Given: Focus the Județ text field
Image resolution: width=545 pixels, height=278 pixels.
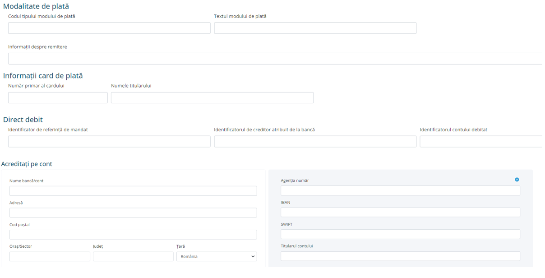Looking at the screenshot, I should click(133, 256).
